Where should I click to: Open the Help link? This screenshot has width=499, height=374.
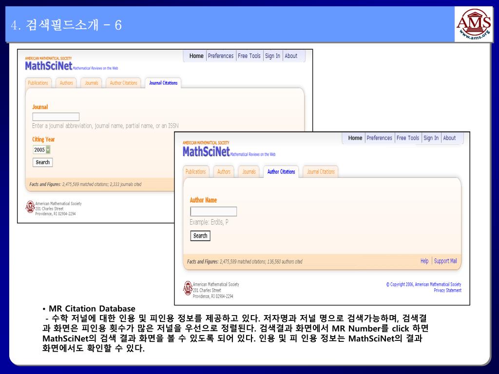pyautogui.click(x=424, y=261)
